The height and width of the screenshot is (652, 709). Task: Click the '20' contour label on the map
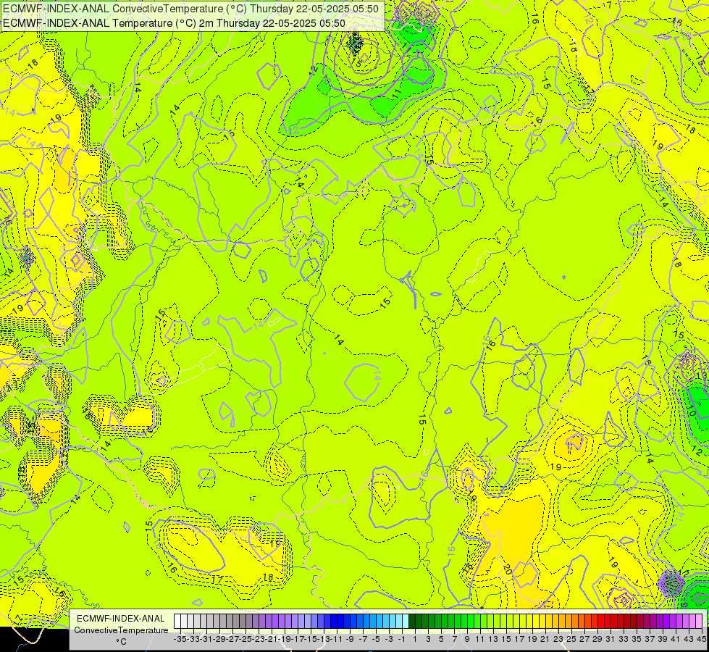click(508, 569)
